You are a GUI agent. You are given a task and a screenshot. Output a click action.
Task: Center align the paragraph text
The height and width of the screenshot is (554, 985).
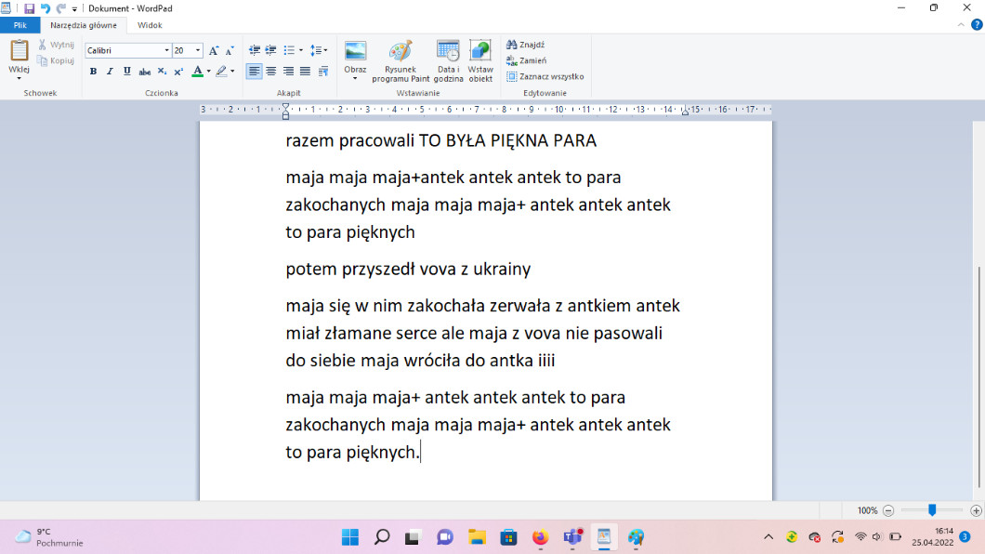(271, 72)
